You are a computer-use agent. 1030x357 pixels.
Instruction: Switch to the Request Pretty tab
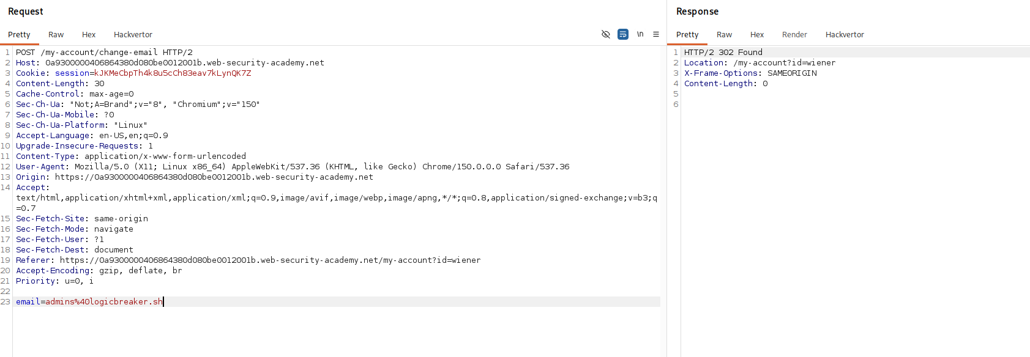[x=19, y=35]
